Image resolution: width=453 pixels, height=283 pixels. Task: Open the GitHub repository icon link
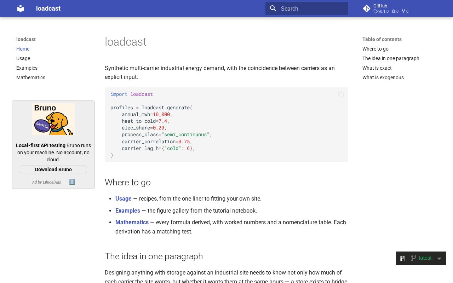click(367, 8)
